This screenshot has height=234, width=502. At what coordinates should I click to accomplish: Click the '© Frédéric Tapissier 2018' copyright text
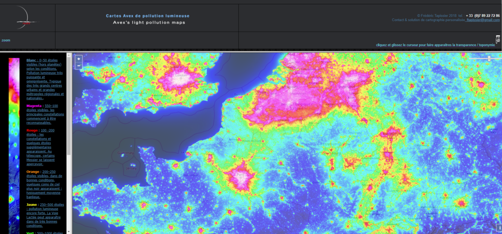[437, 16]
